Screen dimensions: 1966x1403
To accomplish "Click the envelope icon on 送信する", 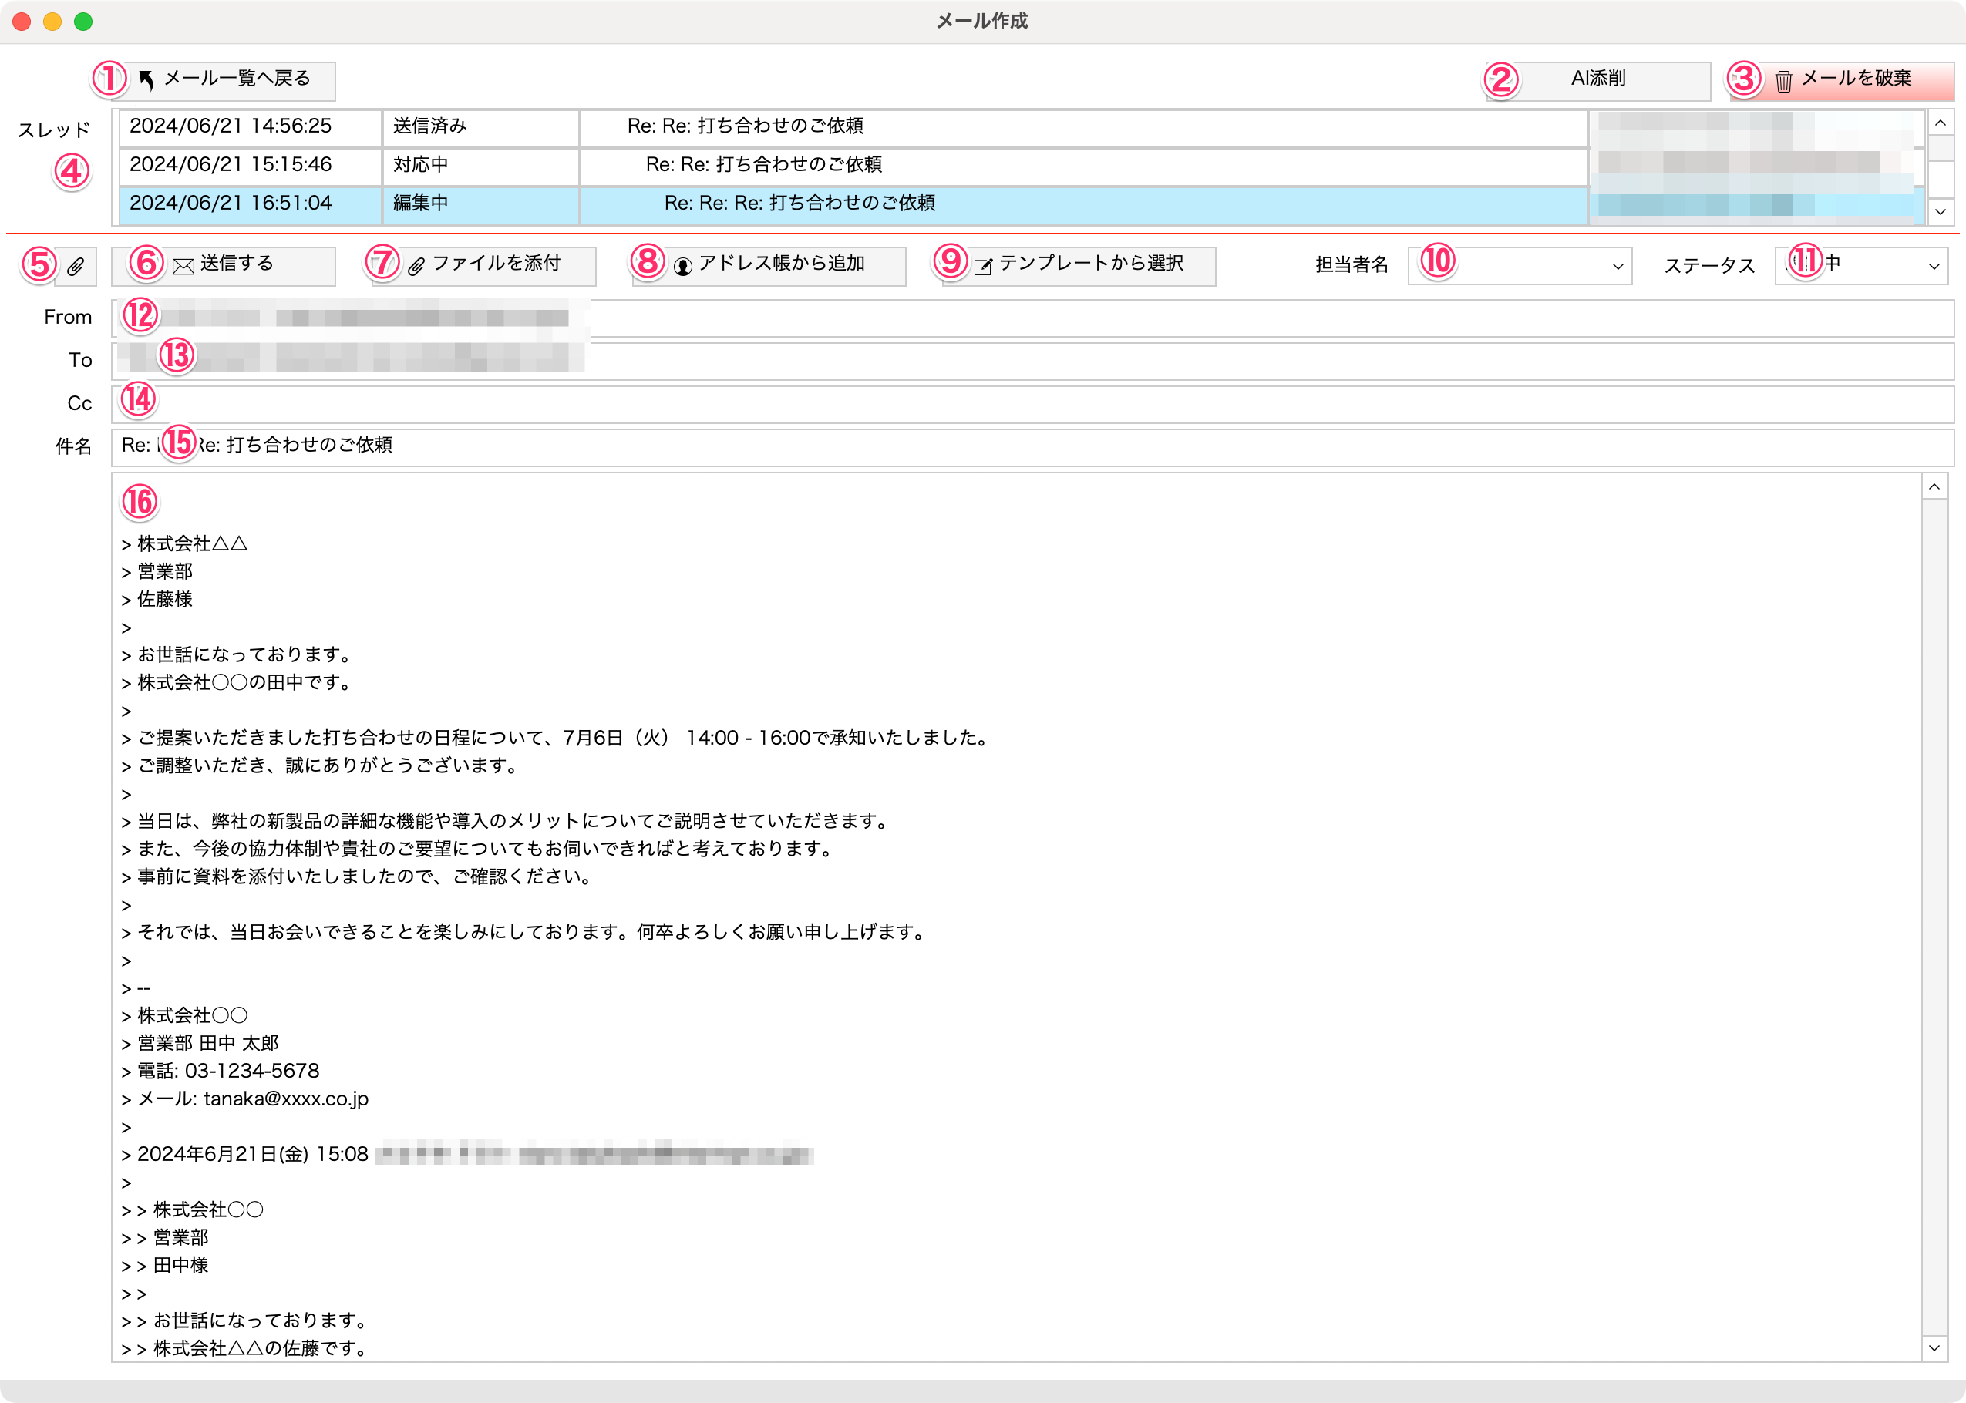I will pyautogui.click(x=183, y=266).
